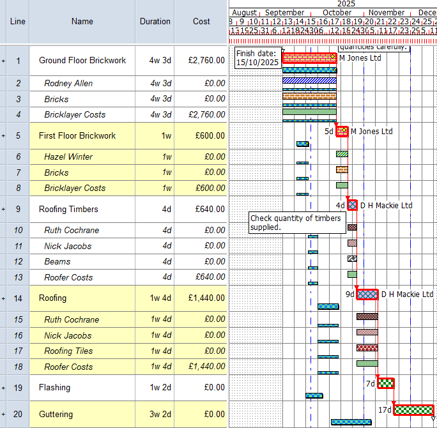
Task: Select the Cost column header
Action: 201,21
